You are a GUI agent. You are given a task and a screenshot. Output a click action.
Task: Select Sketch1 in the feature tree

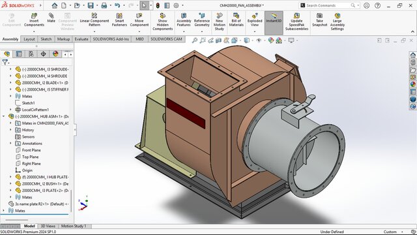click(x=29, y=103)
